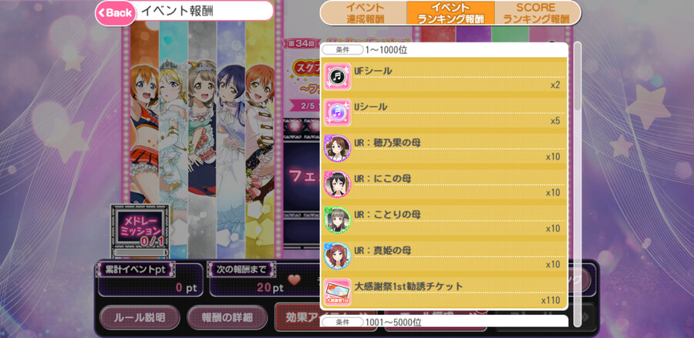Tap the Uシール purple music note icon

click(x=337, y=113)
